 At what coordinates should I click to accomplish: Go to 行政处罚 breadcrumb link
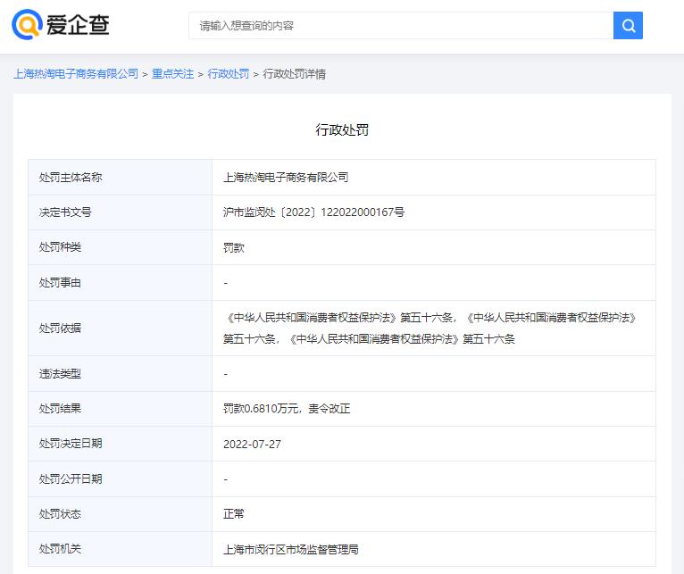228,74
